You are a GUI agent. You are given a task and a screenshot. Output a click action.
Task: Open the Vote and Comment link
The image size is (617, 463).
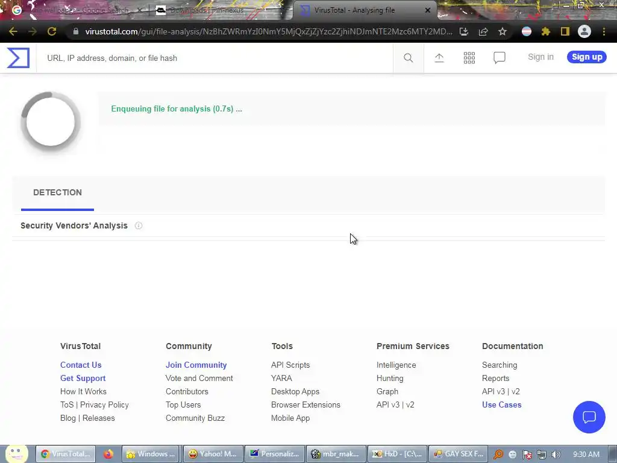point(199,379)
